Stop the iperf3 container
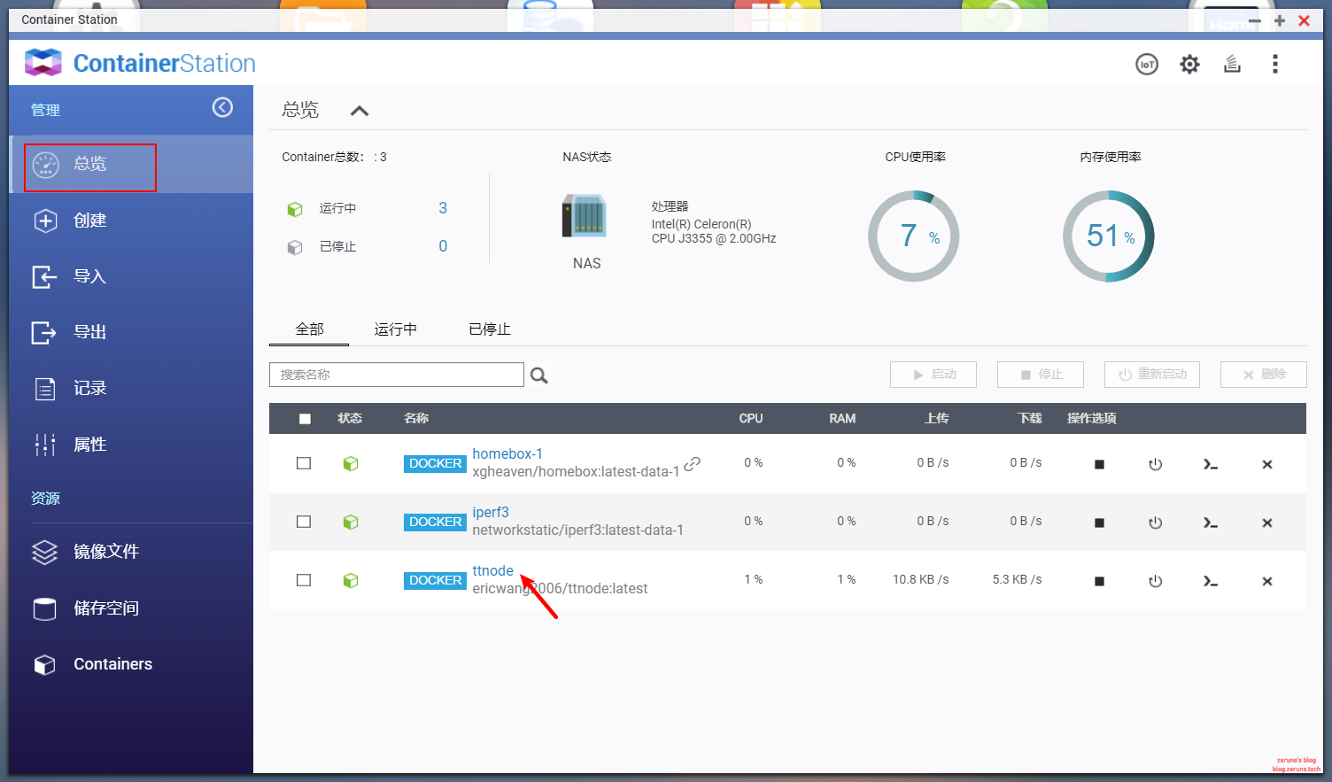1332x782 pixels. [1099, 523]
